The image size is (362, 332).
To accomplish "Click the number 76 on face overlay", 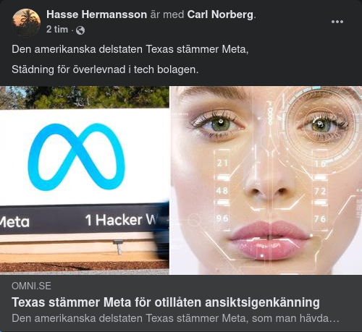I will pos(320,219).
